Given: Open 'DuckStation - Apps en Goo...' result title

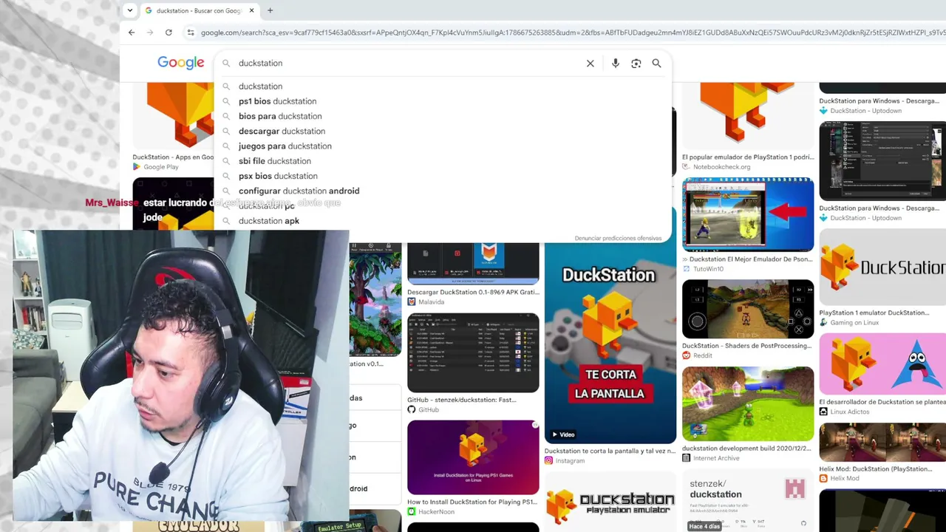Looking at the screenshot, I should (173, 157).
